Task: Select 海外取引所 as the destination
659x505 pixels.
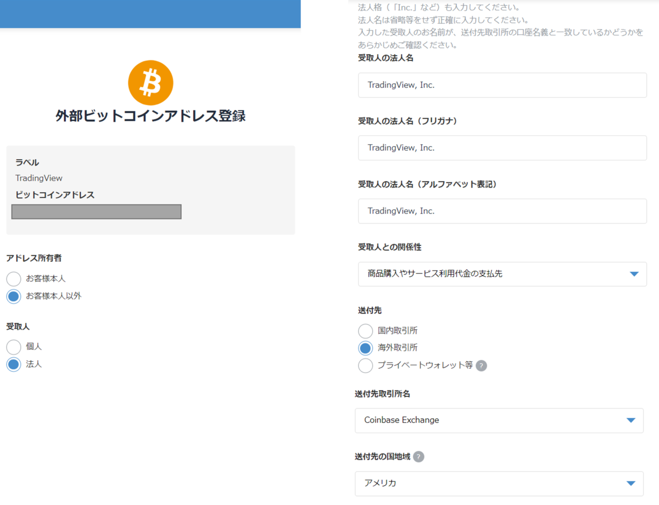Action: click(x=366, y=347)
